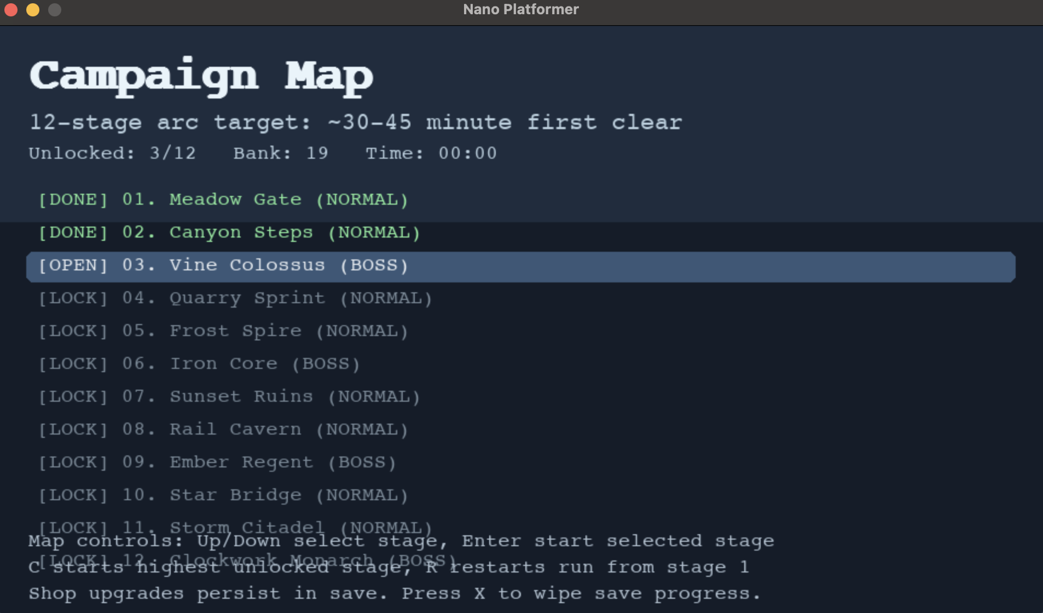Click the locked Quarry Sprint stage

point(235,298)
